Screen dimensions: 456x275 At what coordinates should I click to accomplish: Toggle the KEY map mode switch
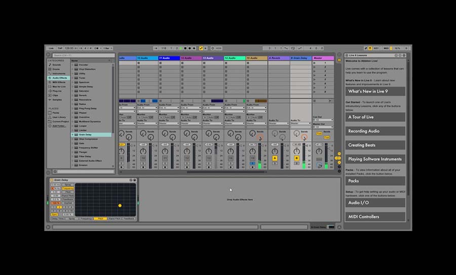pyautogui.click(x=376, y=48)
